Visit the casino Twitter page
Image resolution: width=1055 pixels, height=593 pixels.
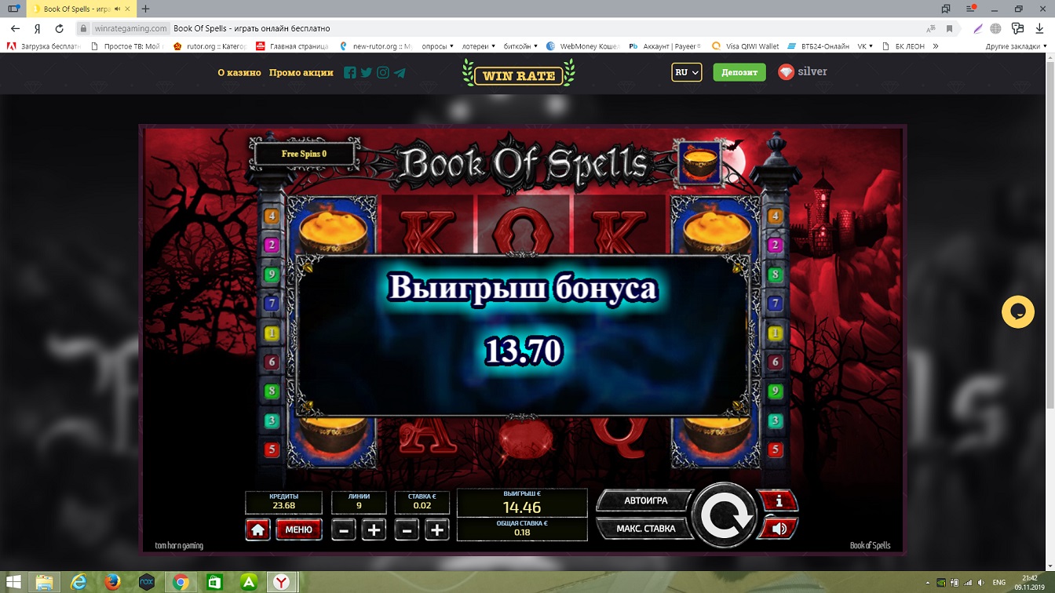click(x=367, y=72)
